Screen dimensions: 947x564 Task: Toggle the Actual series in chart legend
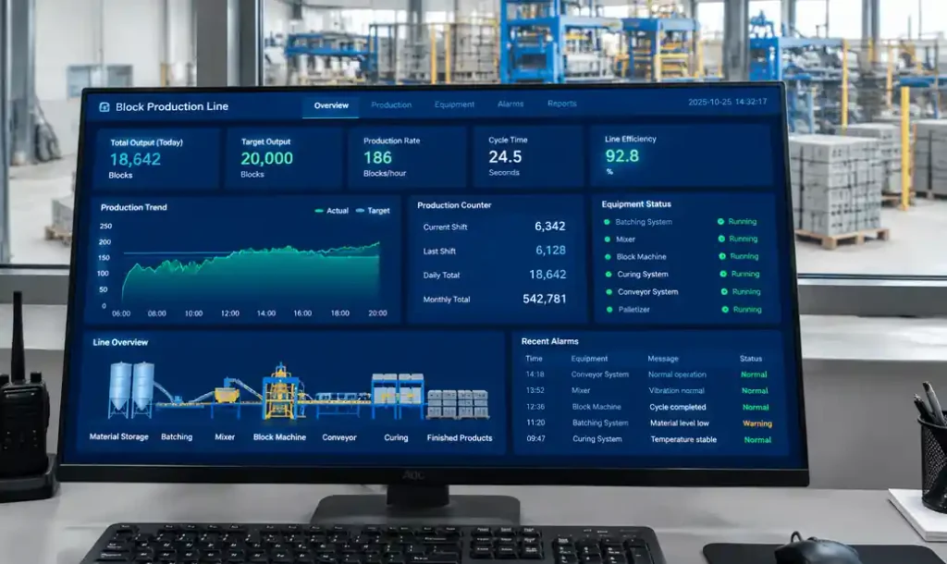(x=332, y=211)
